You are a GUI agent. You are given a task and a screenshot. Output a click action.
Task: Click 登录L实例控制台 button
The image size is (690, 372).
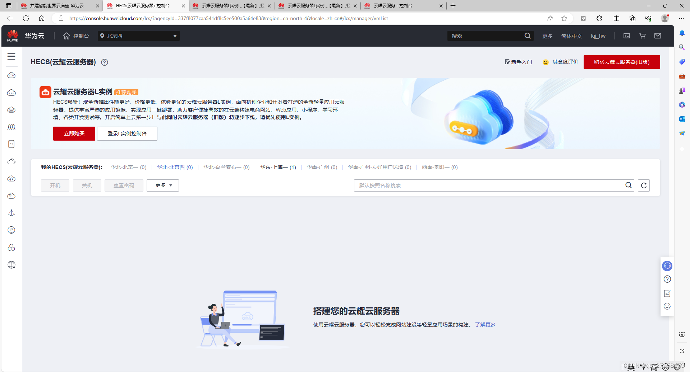pyautogui.click(x=127, y=133)
